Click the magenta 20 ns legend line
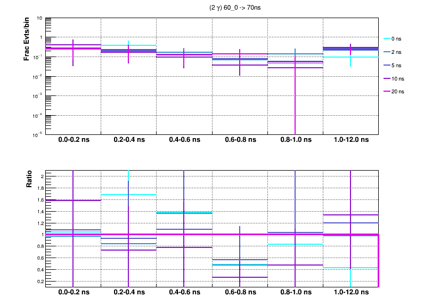The width and height of the screenshot is (424, 305). tap(388, 91)
